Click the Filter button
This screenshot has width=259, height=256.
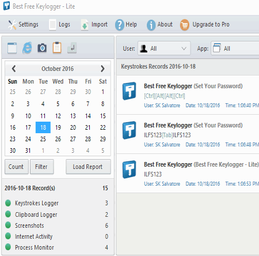pyautogui.click(x=42, y=167)
